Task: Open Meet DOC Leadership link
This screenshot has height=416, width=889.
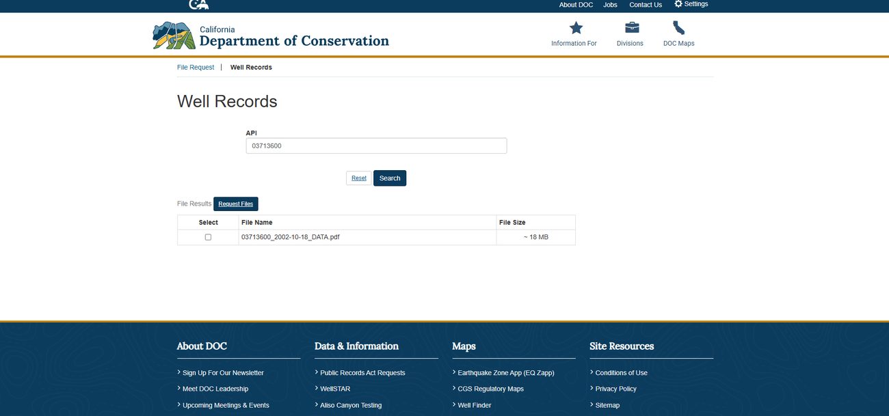Action: [215, 389]
